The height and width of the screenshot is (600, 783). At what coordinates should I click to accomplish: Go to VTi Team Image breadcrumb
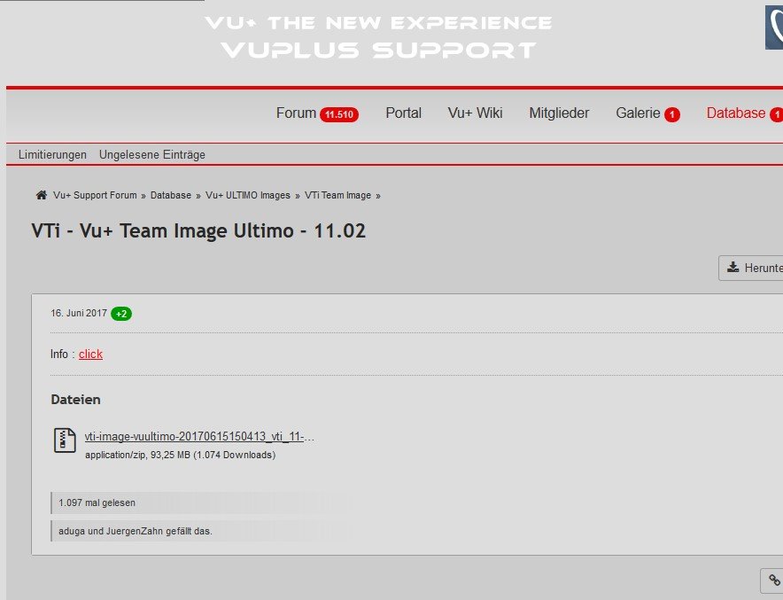tap(337, 195)
